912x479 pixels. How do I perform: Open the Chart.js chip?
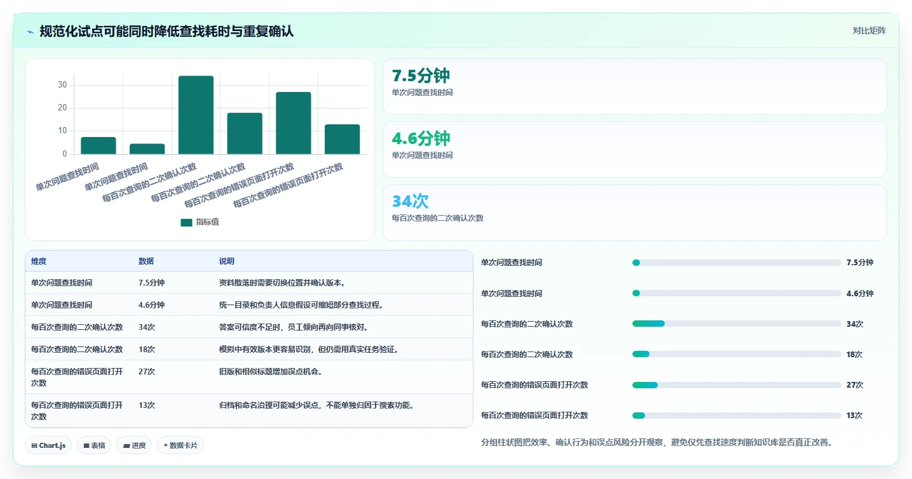click(x=49, y=445)
